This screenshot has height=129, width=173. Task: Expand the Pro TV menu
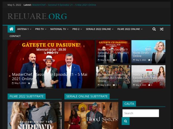[41, 29]
